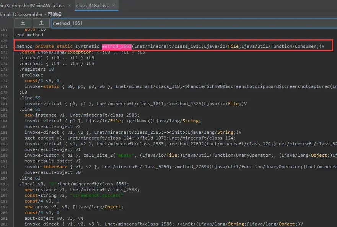Click the ".line 59" directive

pos(30,98)
